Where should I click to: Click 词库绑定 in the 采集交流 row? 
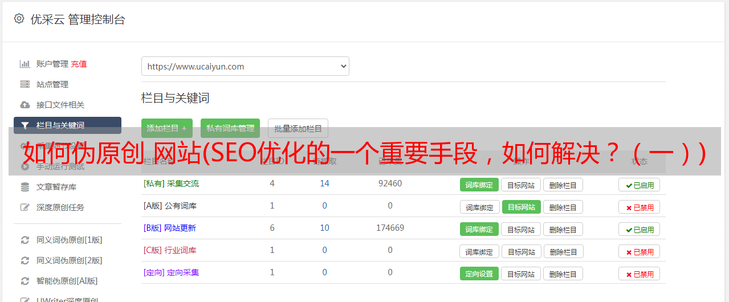click(479, 185)
